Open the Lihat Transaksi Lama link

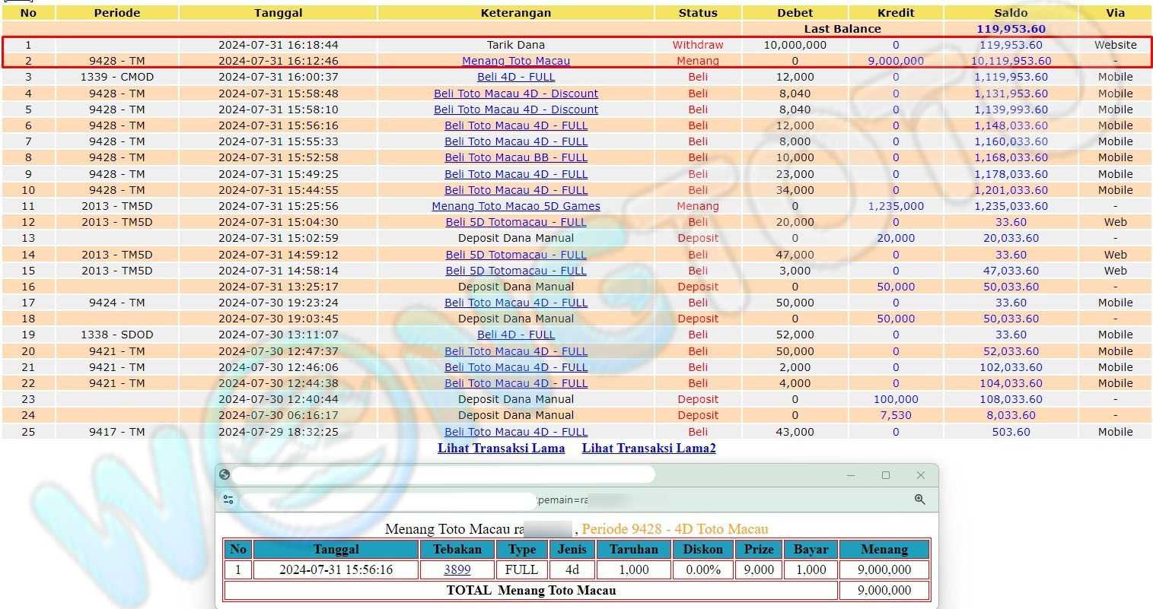coord(501,448)
